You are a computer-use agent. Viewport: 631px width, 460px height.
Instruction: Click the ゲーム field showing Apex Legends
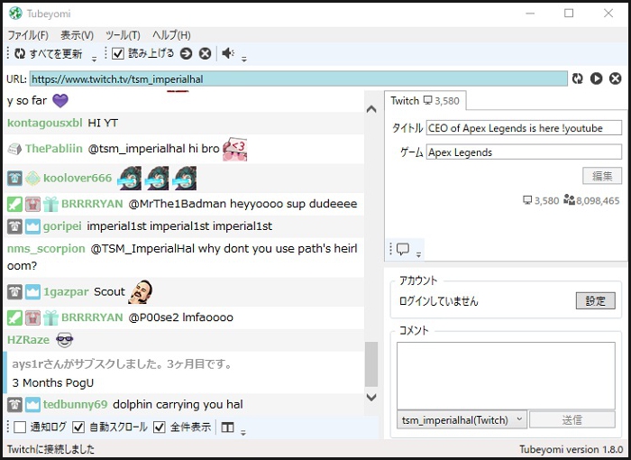(x=524, y=152)
